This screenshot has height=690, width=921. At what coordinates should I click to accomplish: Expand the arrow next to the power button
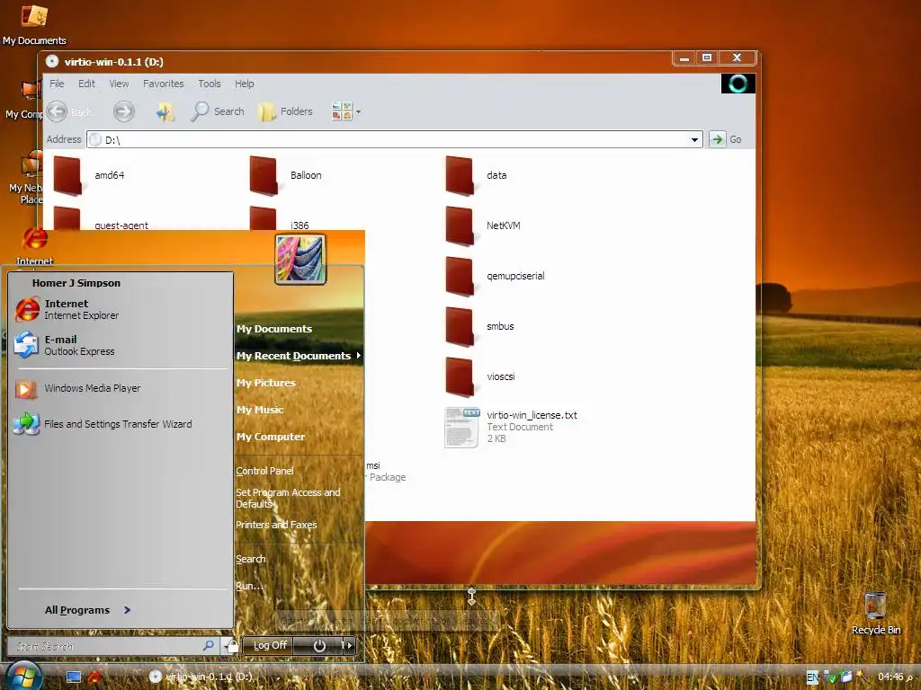tap(349, 645)
